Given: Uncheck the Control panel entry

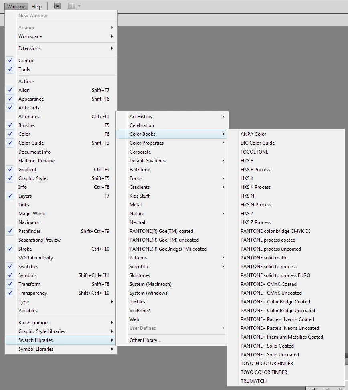Looking at the screenshot, I should coord(61,61).
